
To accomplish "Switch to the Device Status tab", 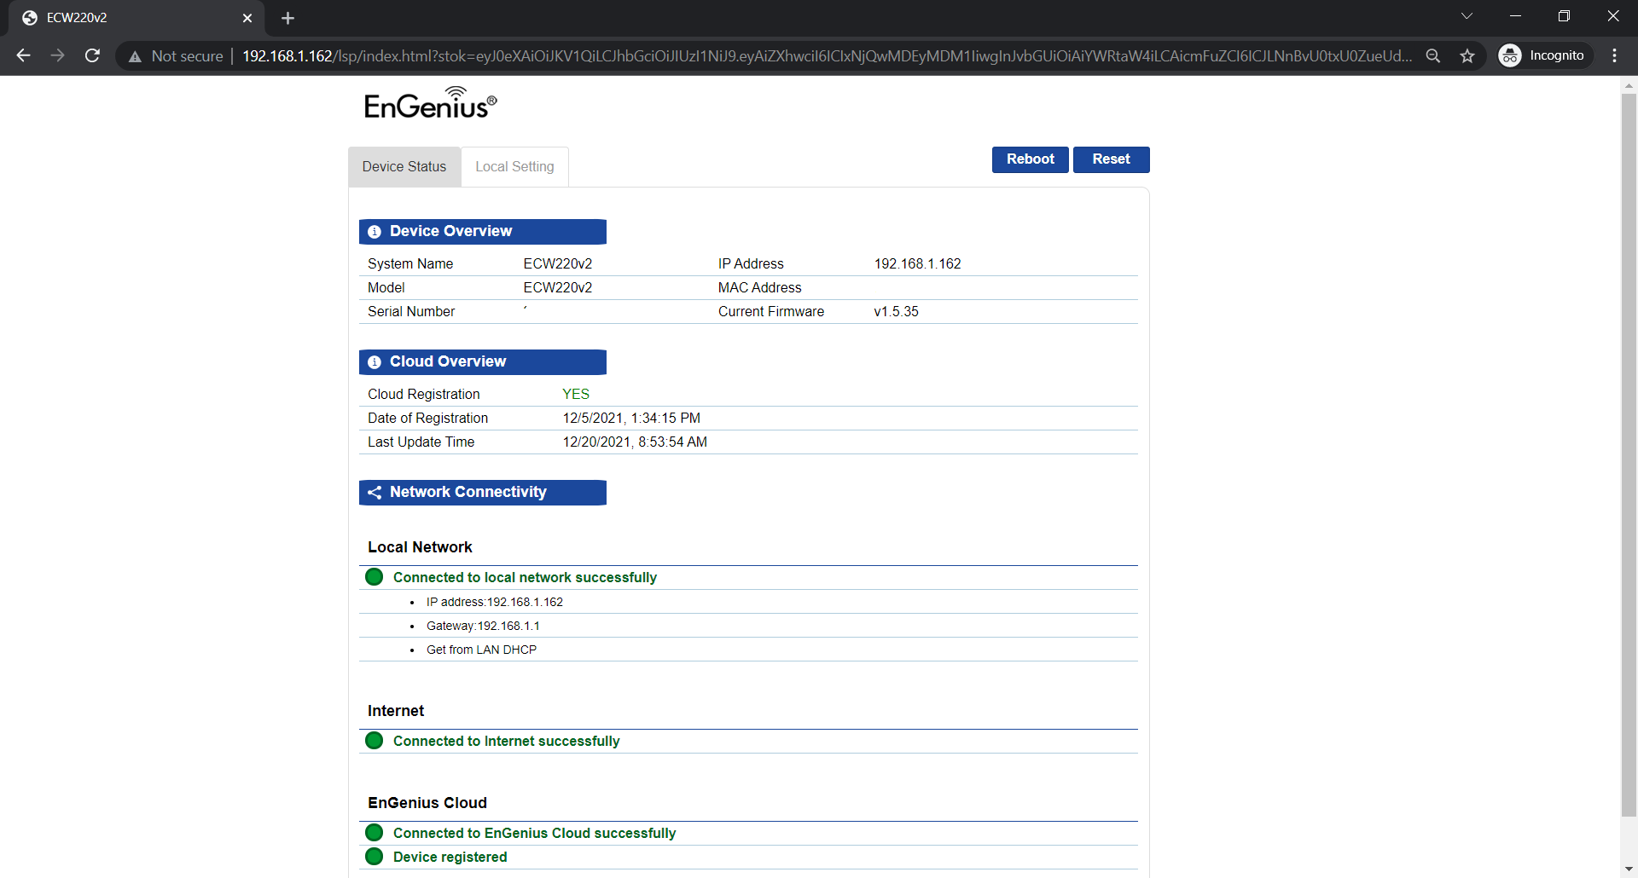I will pos(404,167).
